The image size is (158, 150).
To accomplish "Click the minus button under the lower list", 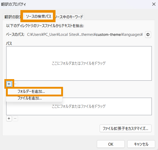I will pyautogui.click(x=15, y=118).
